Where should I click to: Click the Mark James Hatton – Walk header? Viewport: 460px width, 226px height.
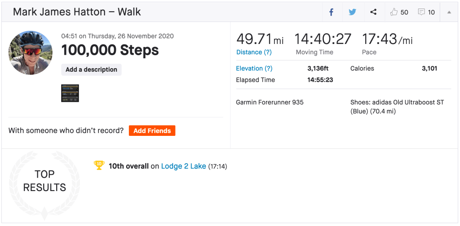point(77,12)
